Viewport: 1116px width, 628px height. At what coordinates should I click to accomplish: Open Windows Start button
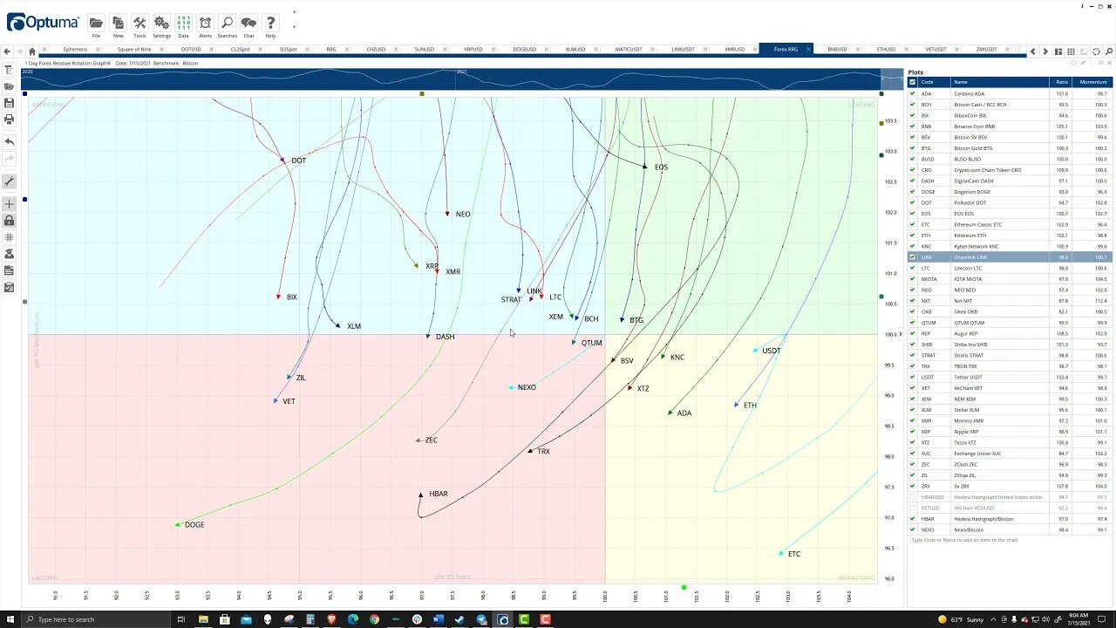[x=10, y=619]
